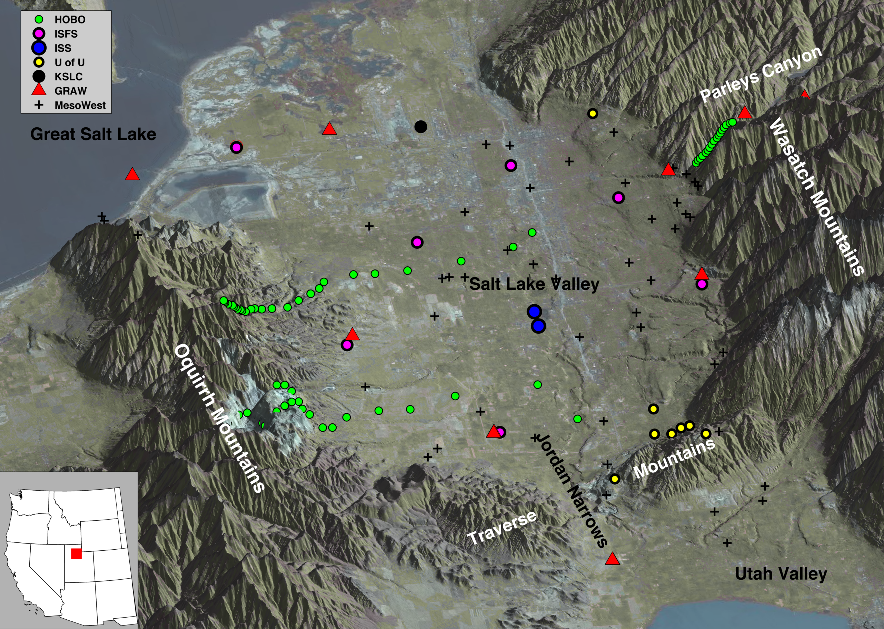
Task: Click the ISFS marker near the Great Salt Lake shoreline
Action: (236, 147)
